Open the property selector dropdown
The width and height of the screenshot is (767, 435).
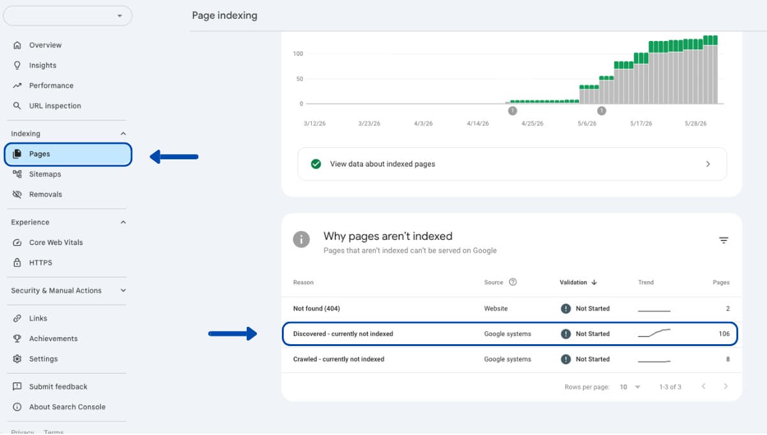pos(68,16)
